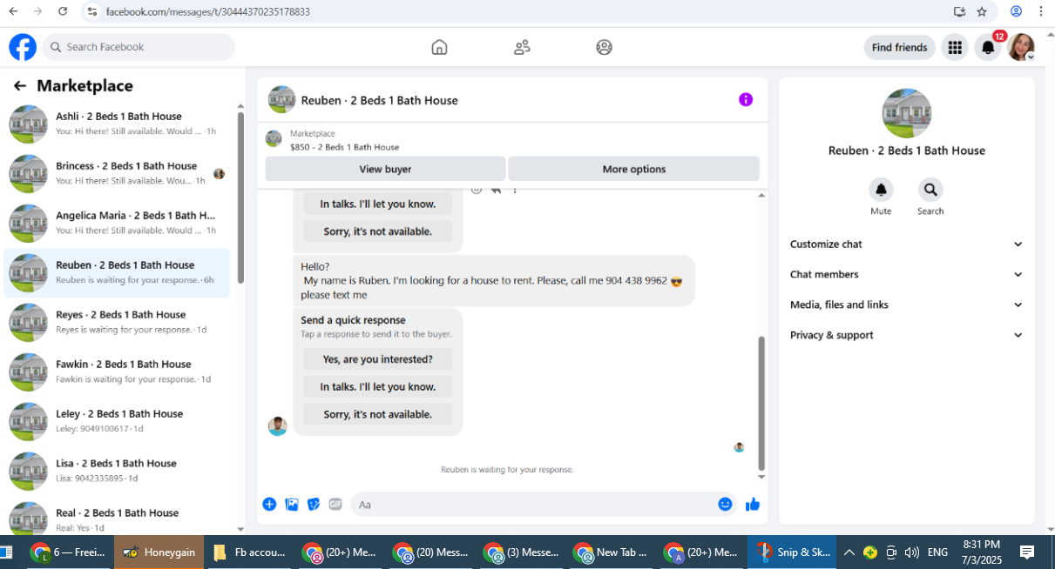
Task: Open the notifications bell with 12 badge
Action: 988,47
